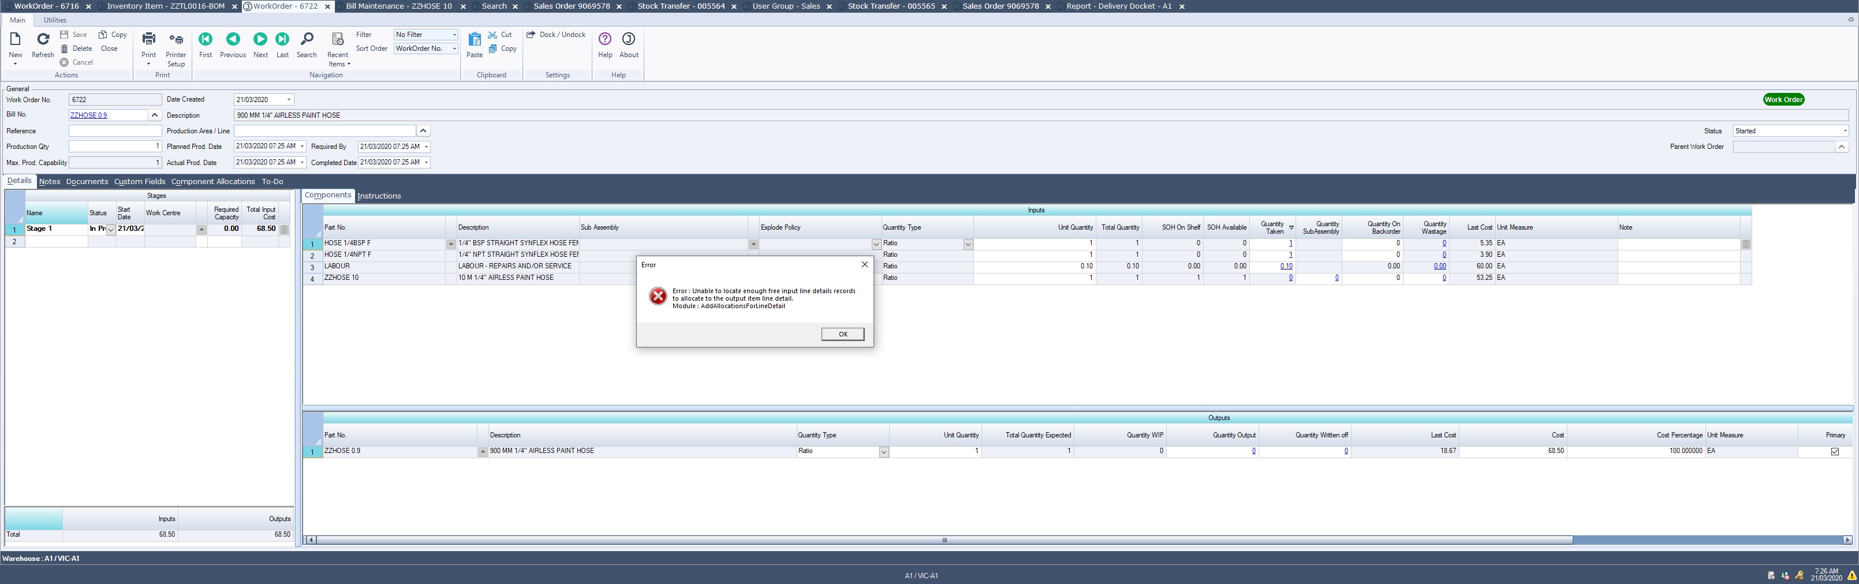Open the Filter dropdown
The height and width of the screenshot is (584, 1859).
click(x=454, y=35)
